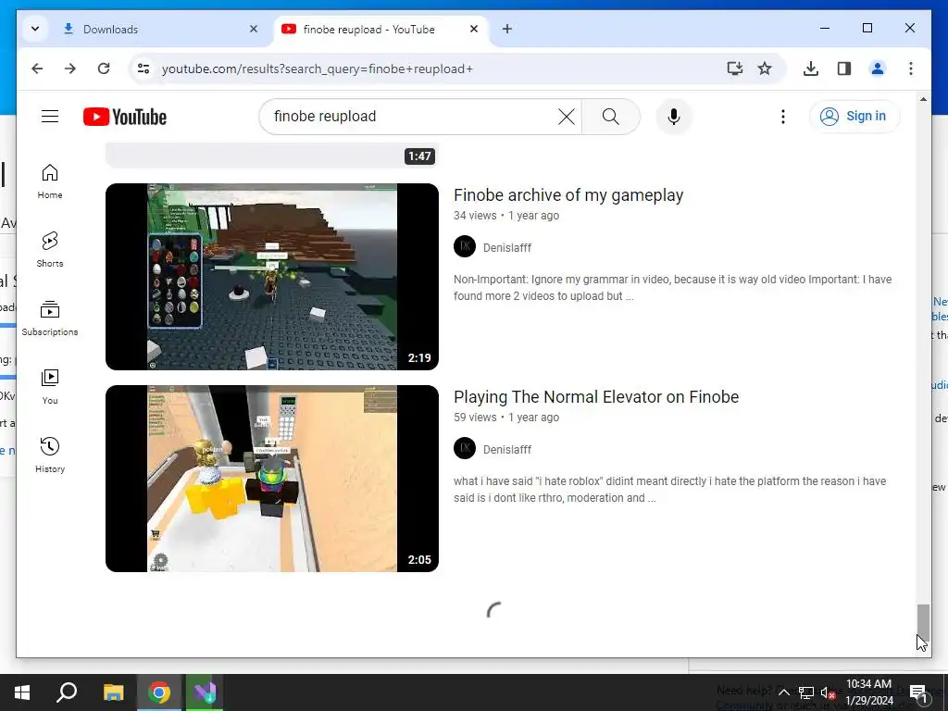Click the install app icon in address bar
Screen dimensions: 948x711
pyautogui.click(x=734, y=69)
